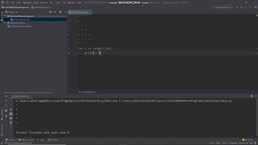Click line separator CRLF in status bar
Screen dimensions: 258x145
[x=218, y=143]
